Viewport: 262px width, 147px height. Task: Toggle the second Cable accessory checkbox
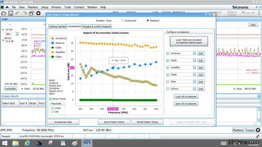pos(167,75)
